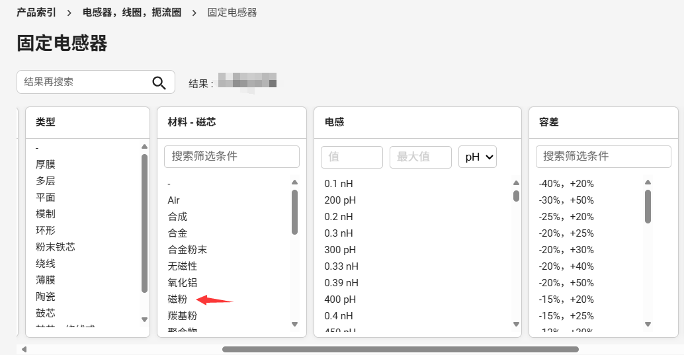Open 产品索引 breadcrumb link

click(36, 13)
